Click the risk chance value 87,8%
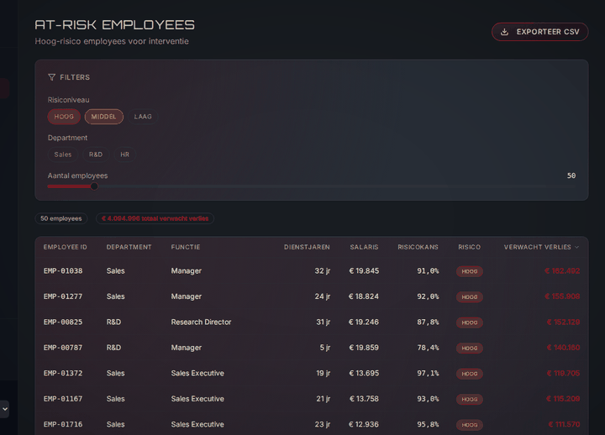This screenshot has width=605, height=435. 428,322
